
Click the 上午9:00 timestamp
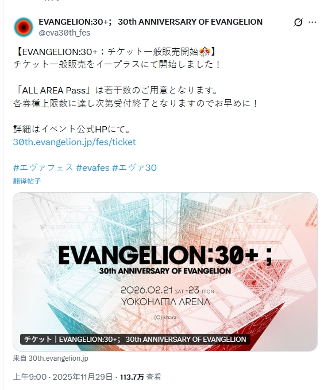[30, 377]
